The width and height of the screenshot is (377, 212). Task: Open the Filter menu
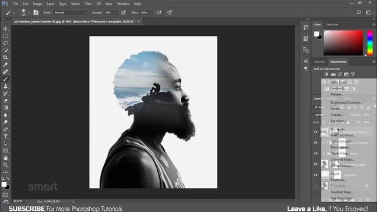(88, 4)
